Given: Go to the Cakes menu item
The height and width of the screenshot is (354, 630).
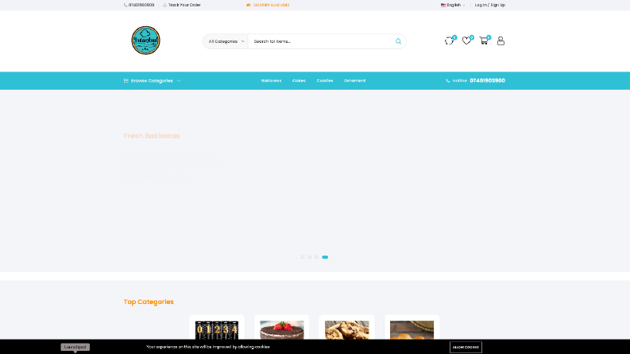Looking at the screenshot, I should point(299,81).
